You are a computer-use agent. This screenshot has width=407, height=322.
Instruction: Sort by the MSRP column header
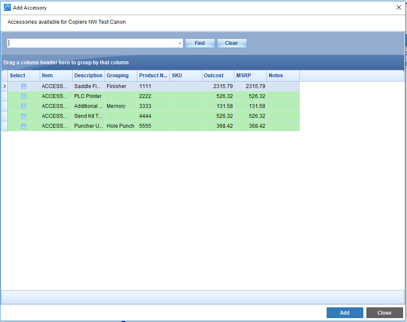pyautogui.click(x=251, y=76)
